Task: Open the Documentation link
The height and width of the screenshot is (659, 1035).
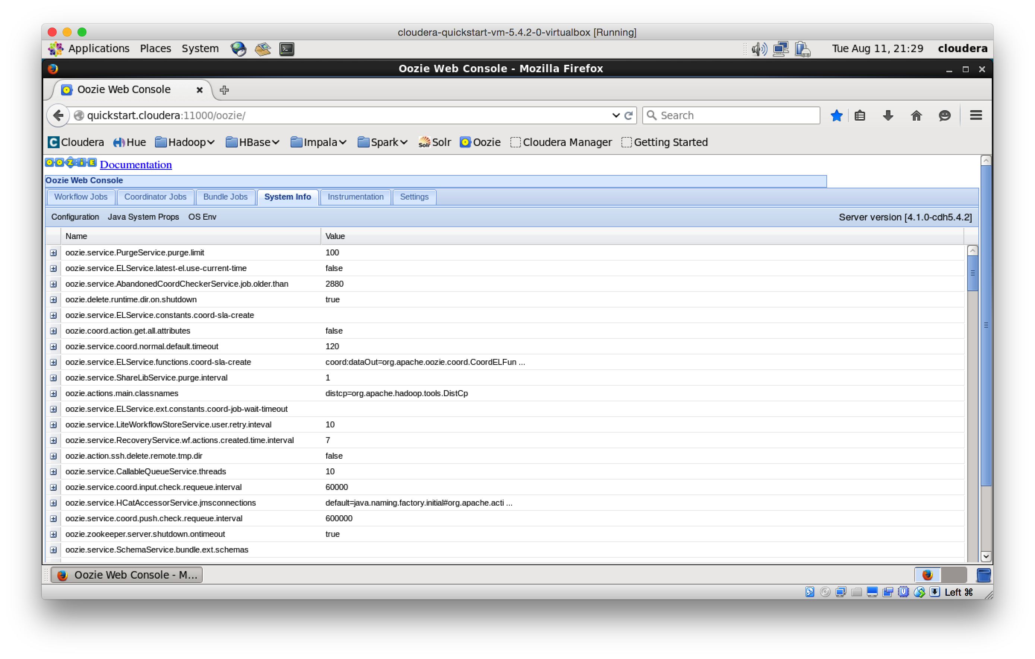Action: (135, 165)
